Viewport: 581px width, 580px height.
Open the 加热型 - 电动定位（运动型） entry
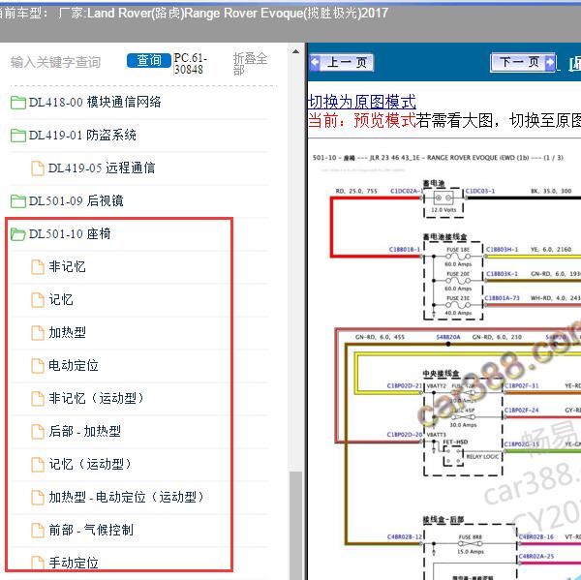tap(127, 498)
